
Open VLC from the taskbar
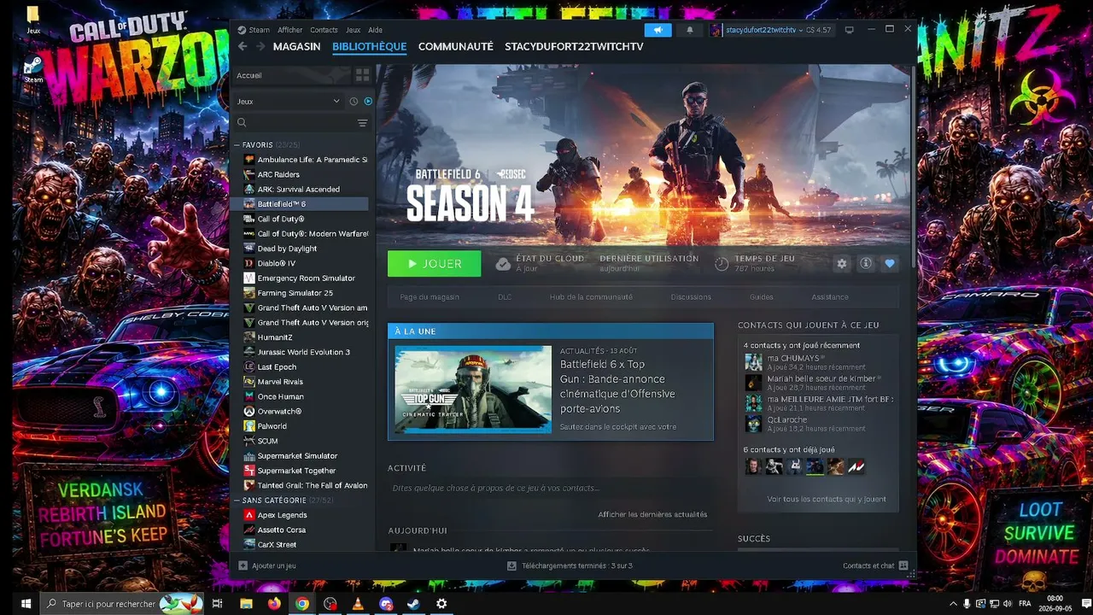(358, 604)
